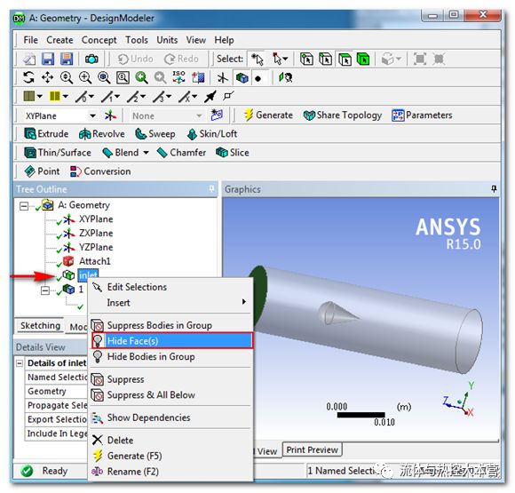This screenshot has width=515, height=493.
Task: Click the Export/Save As disk icon
Action: 67,60
